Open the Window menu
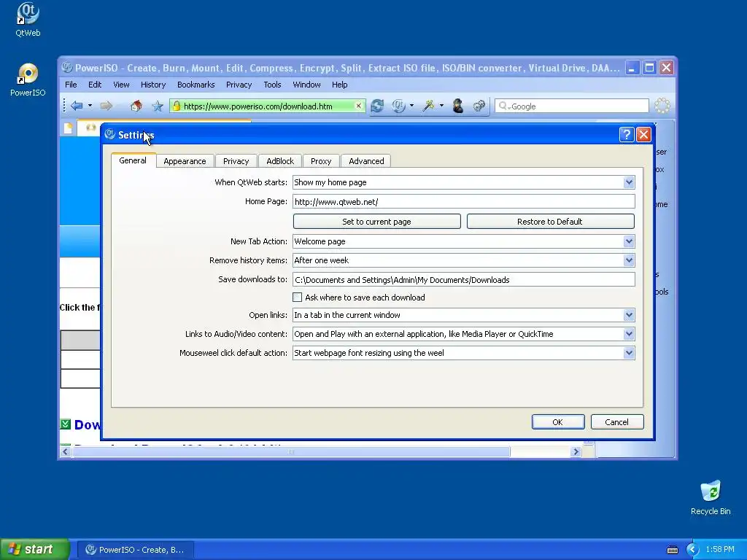 pos(306,85)
